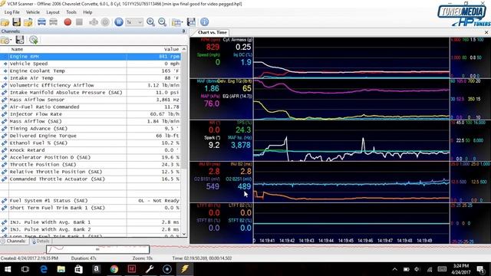
Task: Select Intake Manifold Absolute Pressure (SAE) row
Action: (x=91, y=93)
